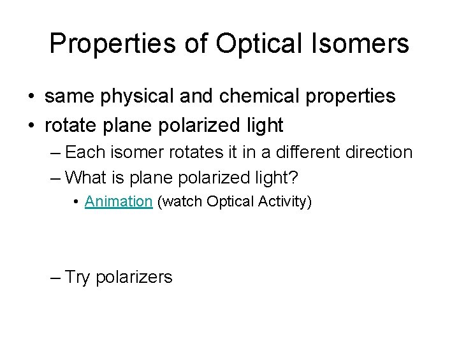Click the word "polarizers" at the bottom
The height and width of the screenshot is (344, 459).
click(x=134, y=278)
